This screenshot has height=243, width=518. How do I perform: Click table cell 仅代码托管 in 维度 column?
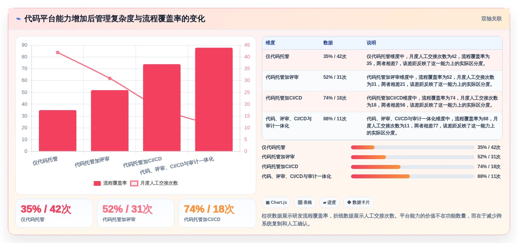[x=277, y=56]
